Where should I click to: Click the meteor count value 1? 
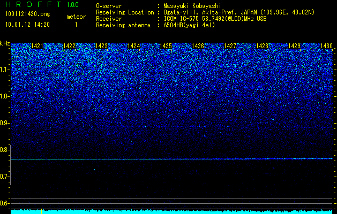(x=76, y=25)
